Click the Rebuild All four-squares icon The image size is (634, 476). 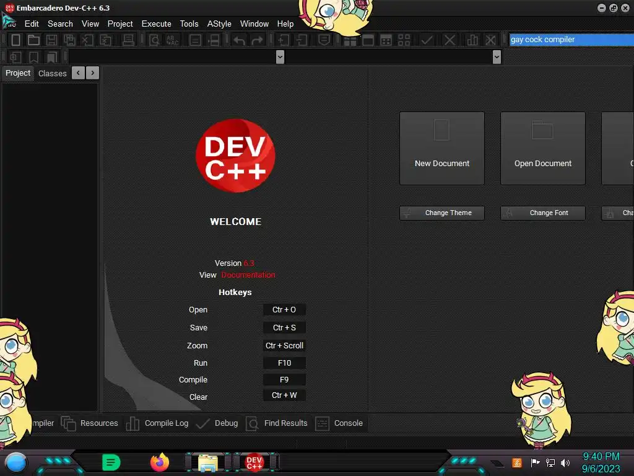404,40
